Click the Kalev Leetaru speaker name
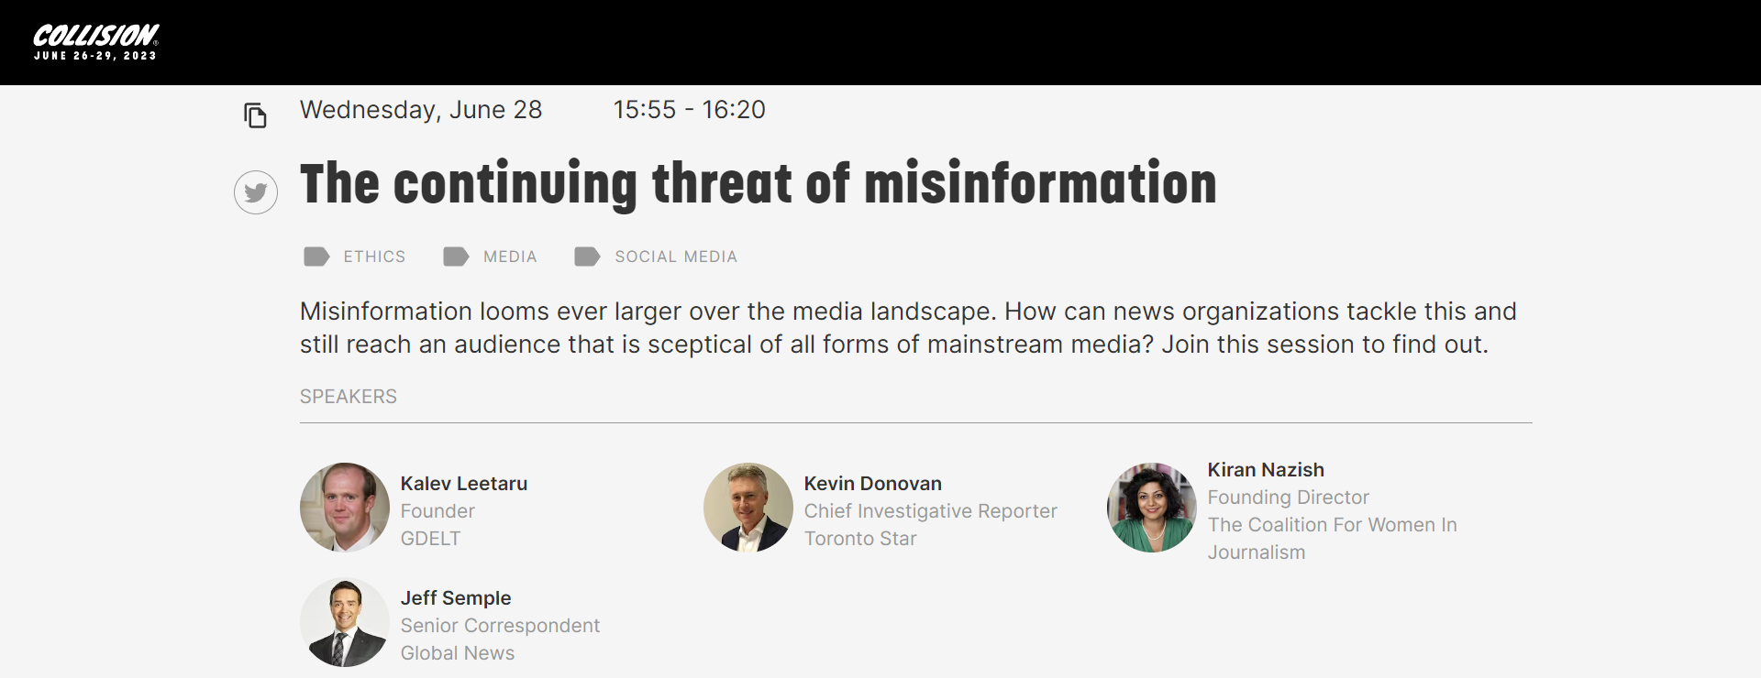 (x=464, y=484)
